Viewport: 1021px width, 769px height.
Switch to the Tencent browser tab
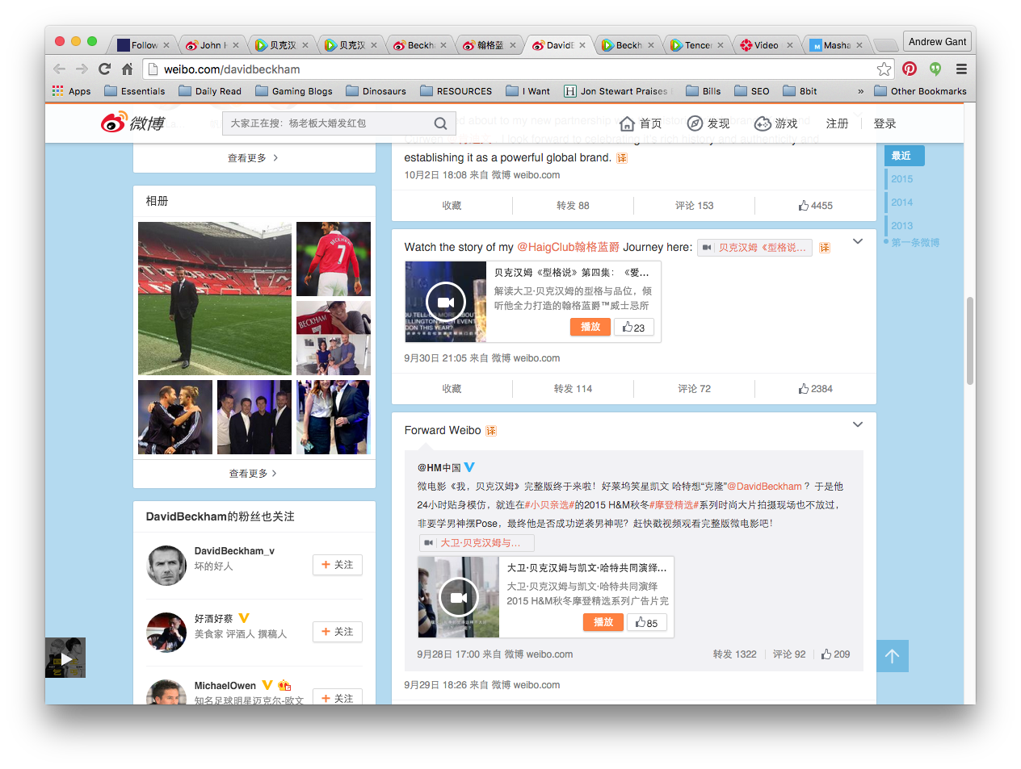pos(696,45)
